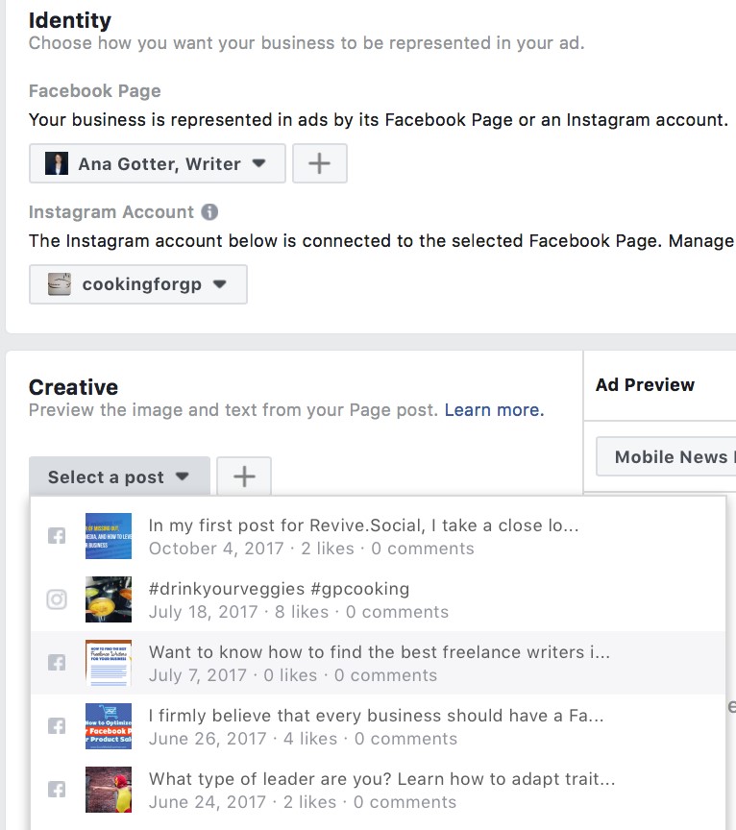Click the Revive.Social post thumbnail image
The width and height of the screenshot is (736, 830).
coord(109,536)
